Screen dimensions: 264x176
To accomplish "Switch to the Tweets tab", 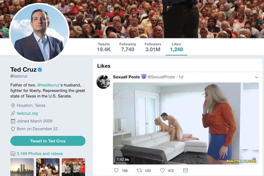I will pos(103,47).
